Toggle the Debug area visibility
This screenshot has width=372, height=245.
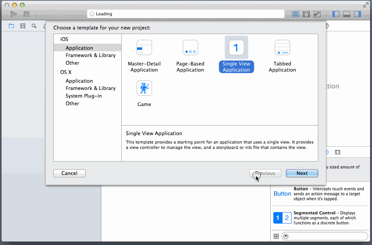click(x=347, y=14)
